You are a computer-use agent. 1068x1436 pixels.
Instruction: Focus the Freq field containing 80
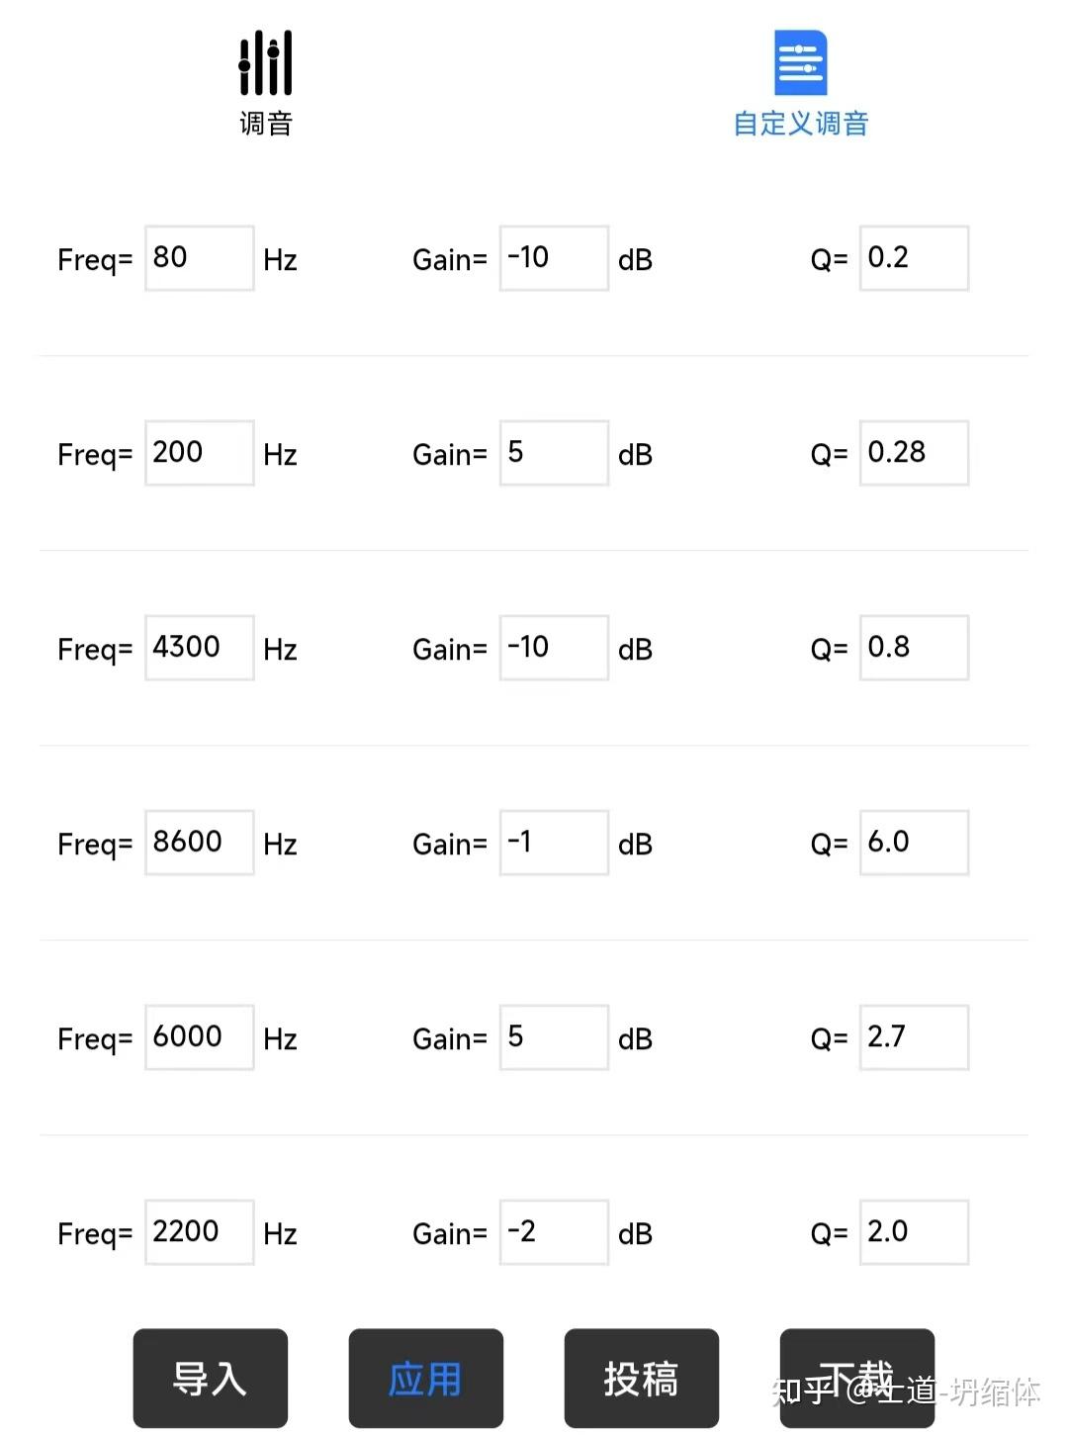199,258
